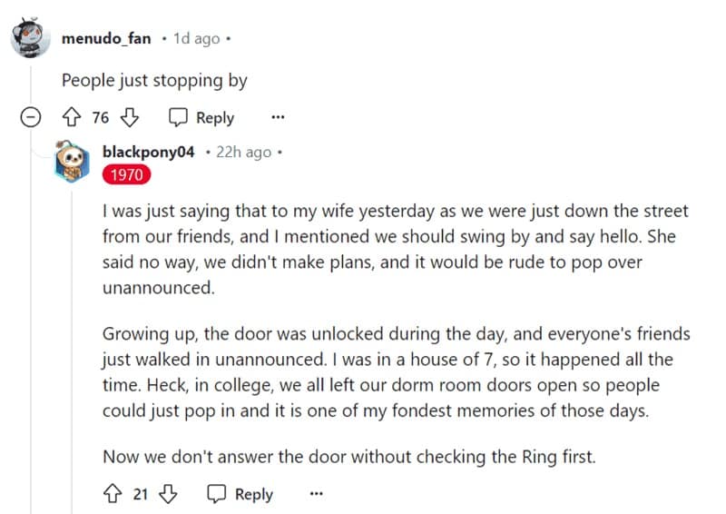Click the '1d ago' timestamp

(196, 39)
